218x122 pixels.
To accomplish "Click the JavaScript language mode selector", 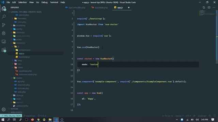I will (x=202, y=116).
